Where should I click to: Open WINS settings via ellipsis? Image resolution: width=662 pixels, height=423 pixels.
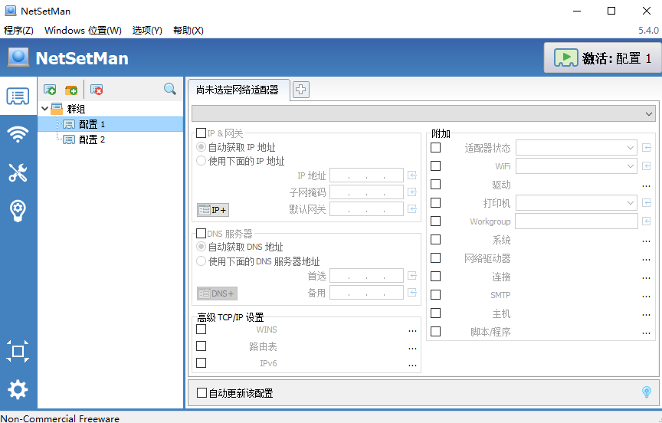[x=412, y=331]
